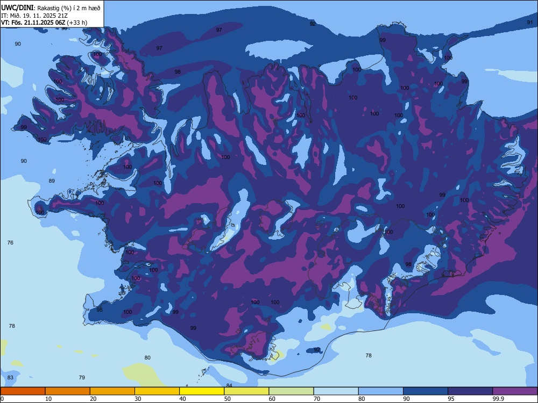Image resolution: width=538 pixels, height=403 pixels.
Task: Pick the 90–95 dark blue legend swatch
Action: [426, 391]
